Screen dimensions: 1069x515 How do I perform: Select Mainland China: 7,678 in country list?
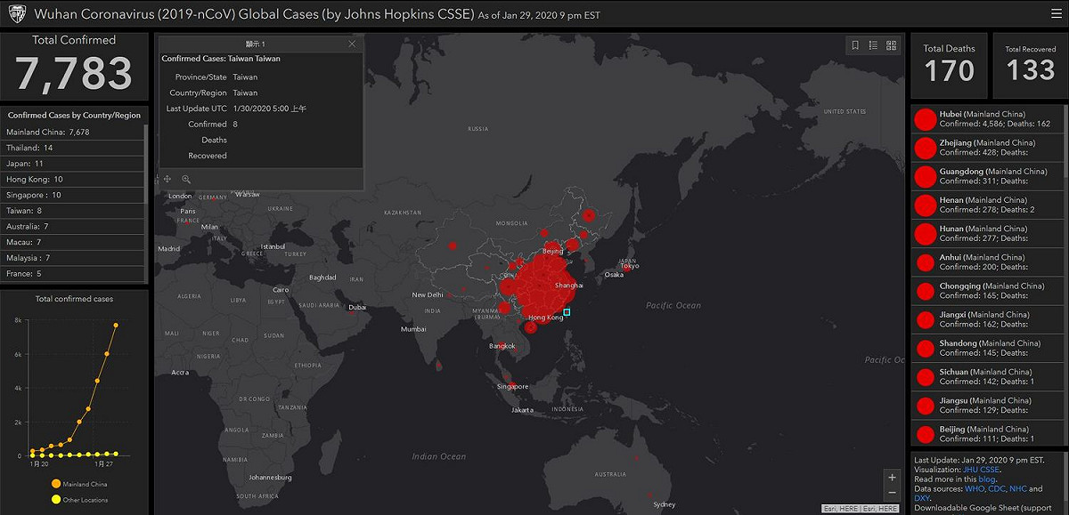point(73,132)
